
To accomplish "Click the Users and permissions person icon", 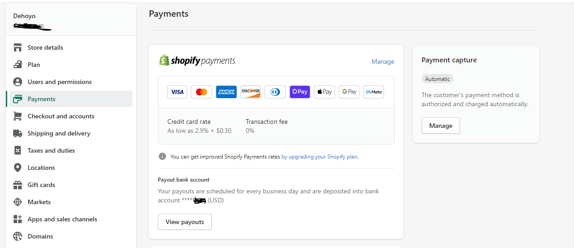I will (18, 82).
